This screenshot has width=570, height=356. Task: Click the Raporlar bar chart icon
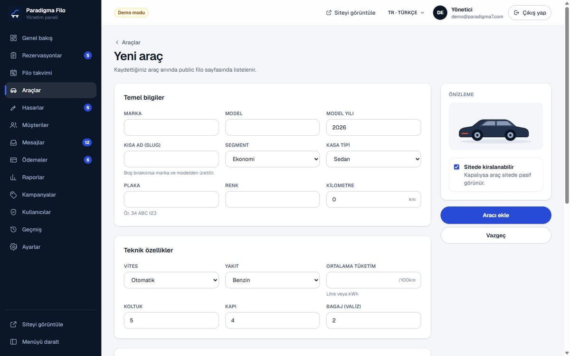pos(13,178)
